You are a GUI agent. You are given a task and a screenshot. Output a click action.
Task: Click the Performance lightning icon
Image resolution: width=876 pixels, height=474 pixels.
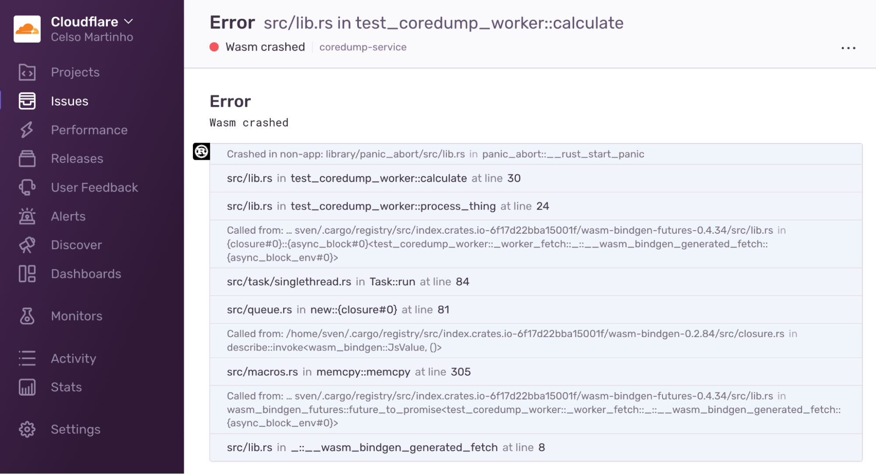coord(27,130)
